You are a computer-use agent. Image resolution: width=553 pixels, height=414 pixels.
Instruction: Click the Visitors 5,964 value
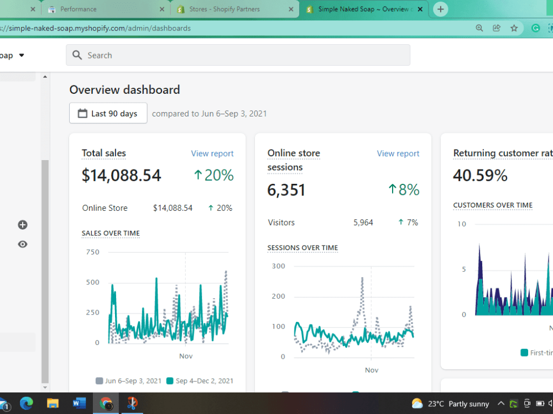(x=363, y=222)
